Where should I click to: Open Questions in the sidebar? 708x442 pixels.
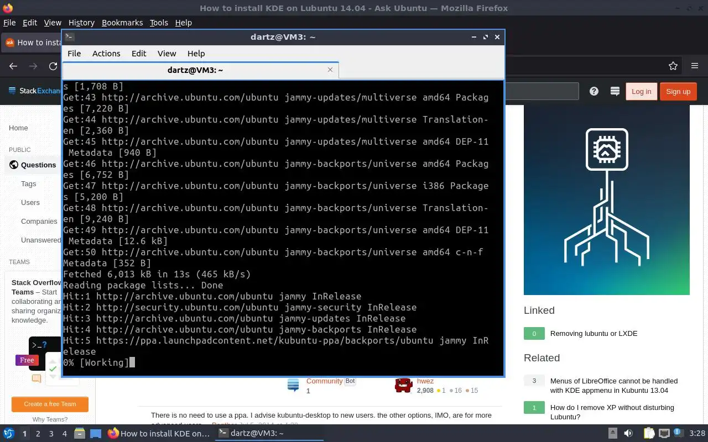pos(38,165)
